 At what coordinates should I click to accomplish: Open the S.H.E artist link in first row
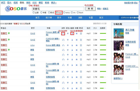pyautogui.click(x=33, y=34)
